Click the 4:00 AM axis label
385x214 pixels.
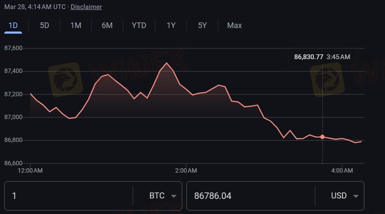[x=342, y=171]
